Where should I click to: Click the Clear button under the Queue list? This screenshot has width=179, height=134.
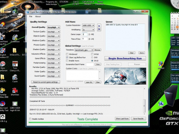[132, 53]
